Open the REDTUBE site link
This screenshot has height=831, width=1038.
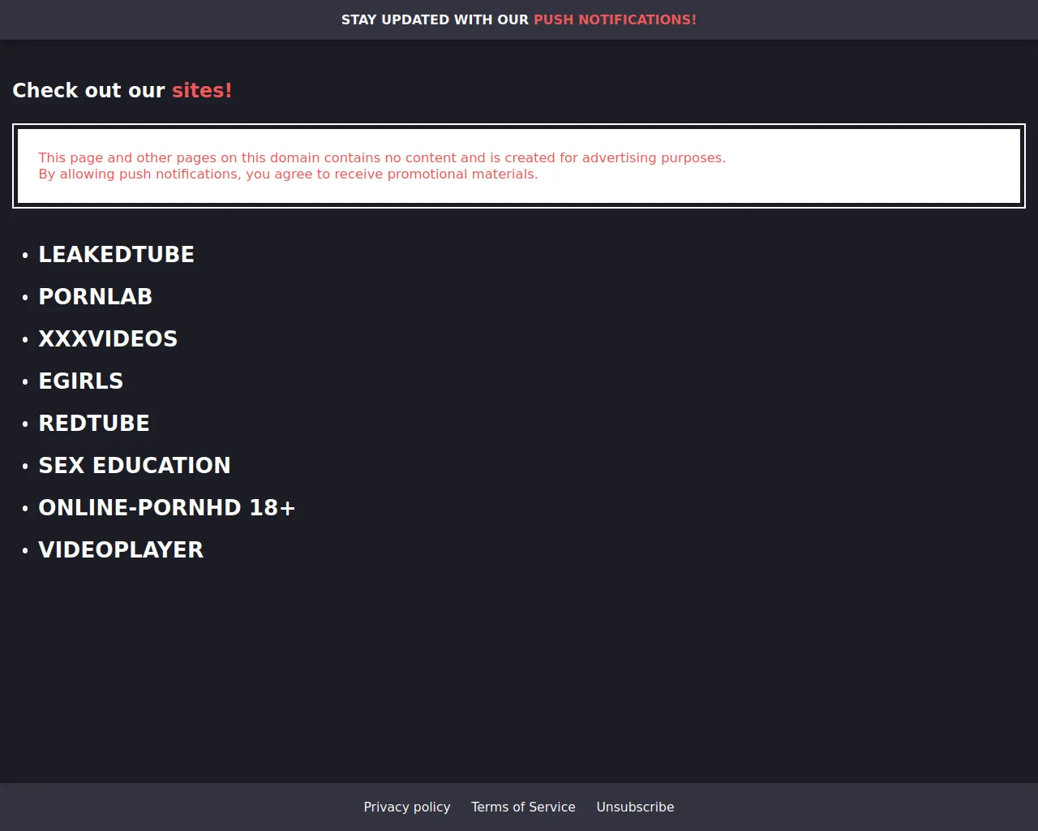(x=94, y=424)
